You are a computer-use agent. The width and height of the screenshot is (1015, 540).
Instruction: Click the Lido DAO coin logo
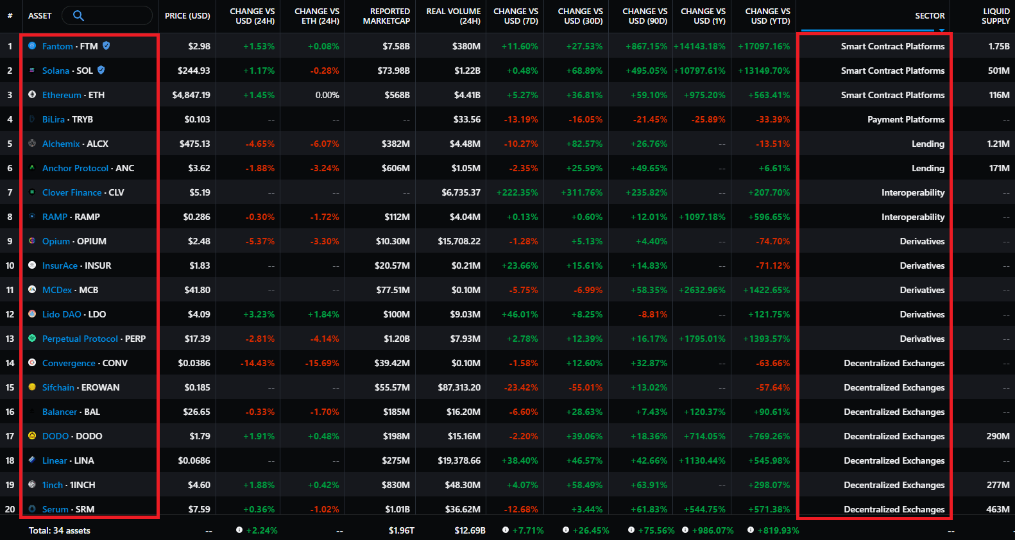tap(32, 314)
